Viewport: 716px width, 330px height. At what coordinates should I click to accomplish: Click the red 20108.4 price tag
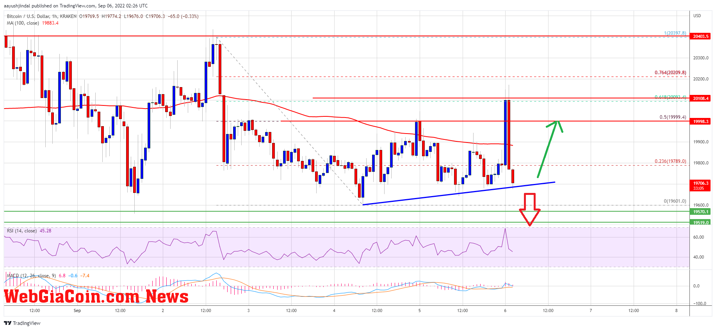click(700, 98)
